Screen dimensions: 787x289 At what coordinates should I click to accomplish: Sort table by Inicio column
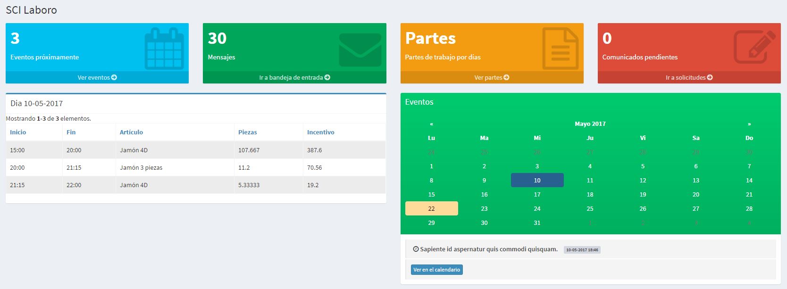tap(18, 132)
